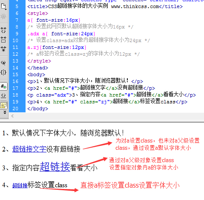This screenshot has height=200, width=204.
Task: Click the Balance Braces icon
Action: (x=3, y=72)
